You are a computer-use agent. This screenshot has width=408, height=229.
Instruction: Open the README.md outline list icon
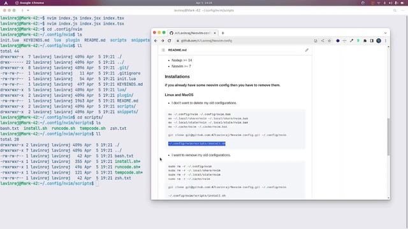[163, 50]
